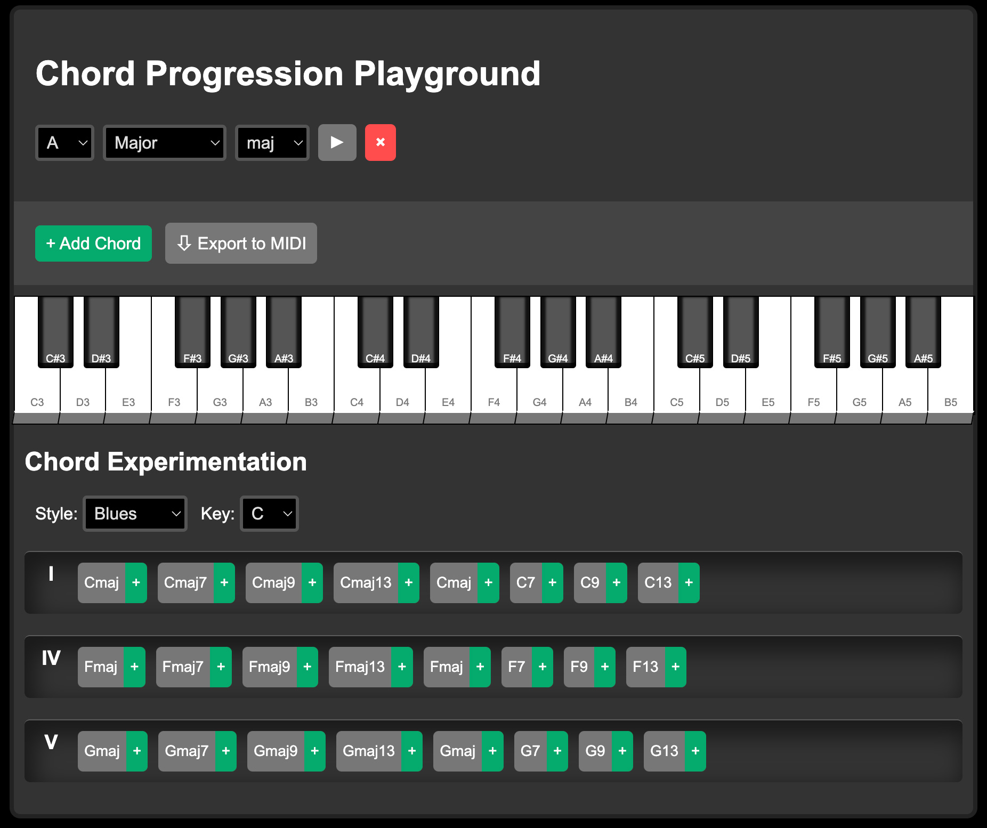Add G7 to the progression
Image resolution: width=987 pixels, height=828 pixels.
pos(557,751)
